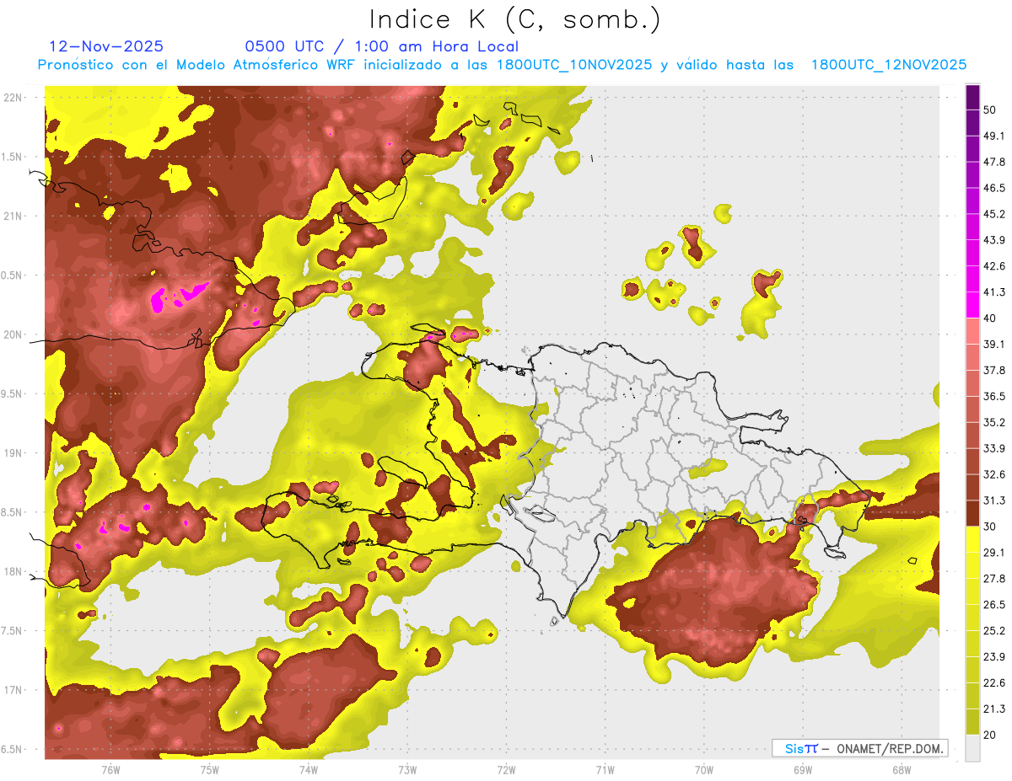Click the longitude axis label "71W"
Screen dimensions: 1012x781
(605, 770)
